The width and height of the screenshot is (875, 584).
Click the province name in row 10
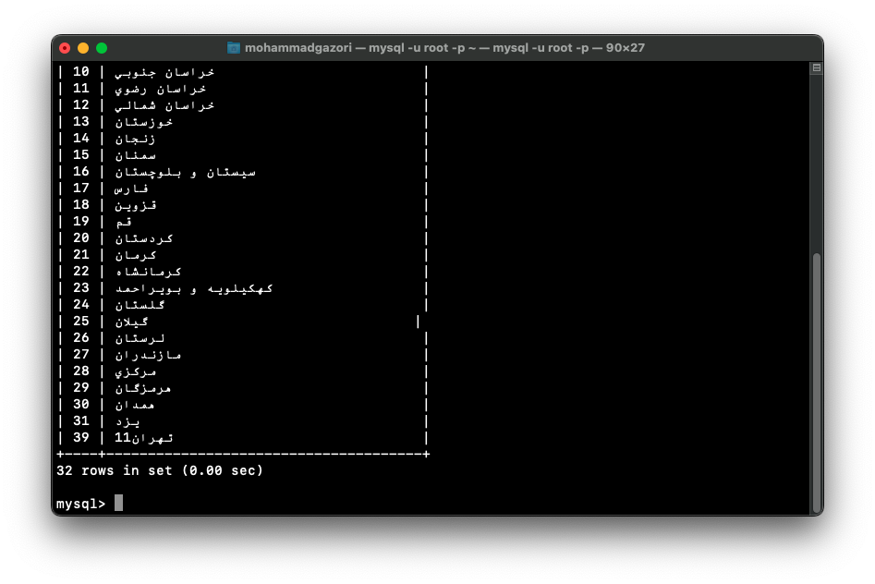pos(164,73)
